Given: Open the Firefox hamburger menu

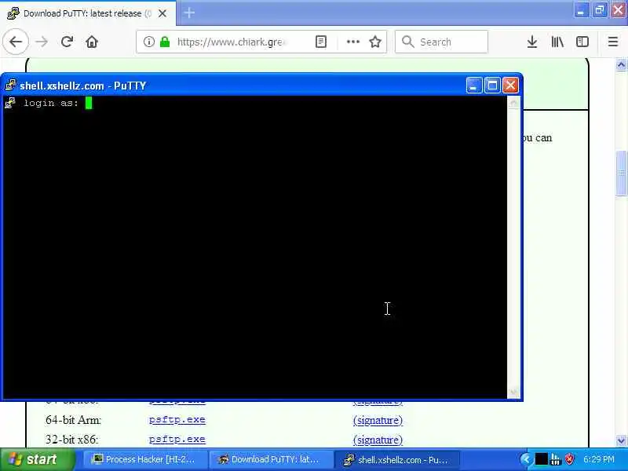Looking at the screenshot, I should (613, 42).
